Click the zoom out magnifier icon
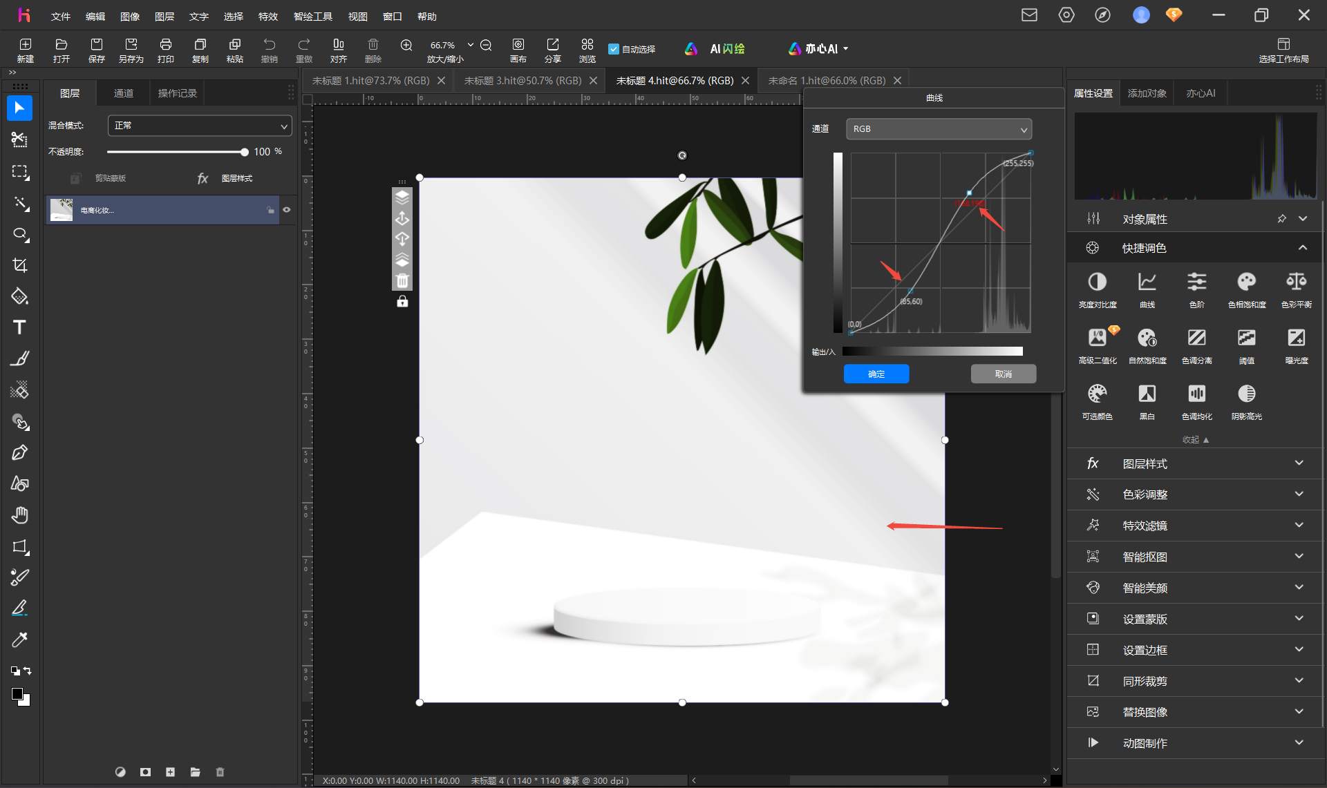 tap(486, 45)
